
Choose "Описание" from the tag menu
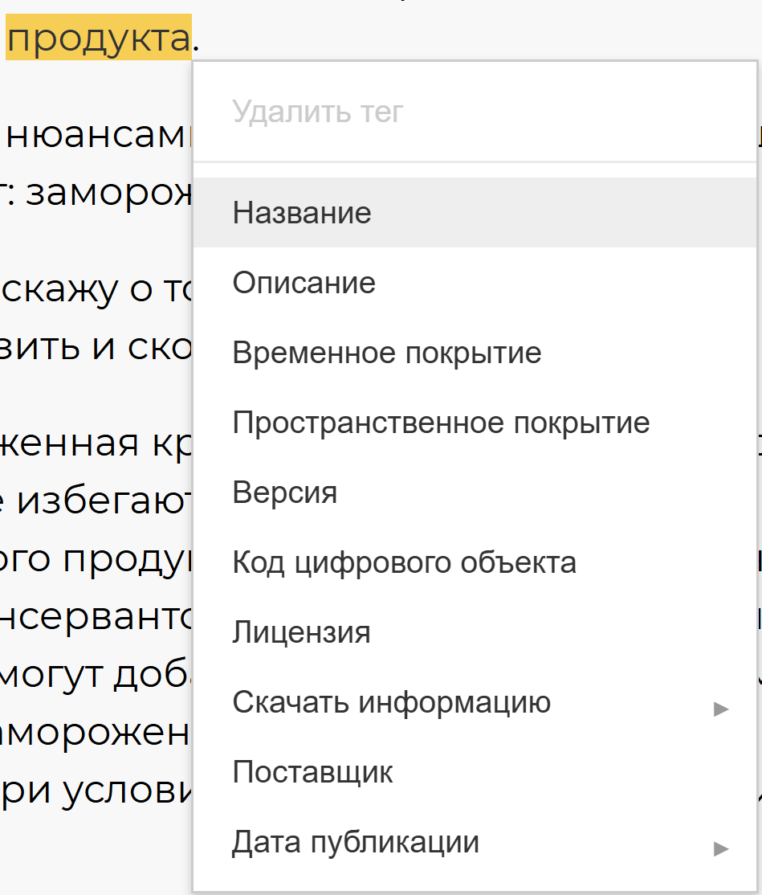pyautogui.click(x=304, y=283)
